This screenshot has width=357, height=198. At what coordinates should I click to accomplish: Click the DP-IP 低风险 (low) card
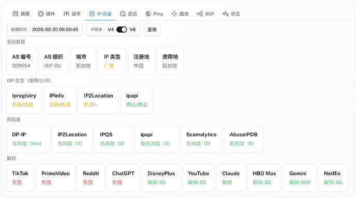click(28, 139)
